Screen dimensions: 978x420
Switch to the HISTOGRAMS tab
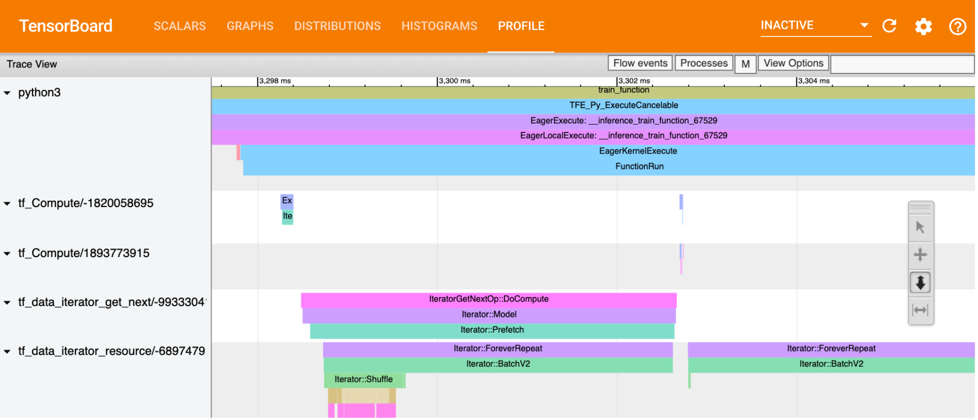[439, 26]
